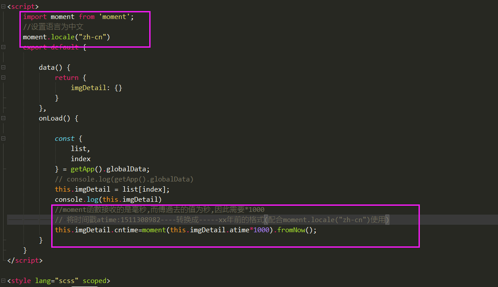This screenshot has width=498, height=287.
Task: Click the 1000 multiplier number
Action: (x=261, y=230)
